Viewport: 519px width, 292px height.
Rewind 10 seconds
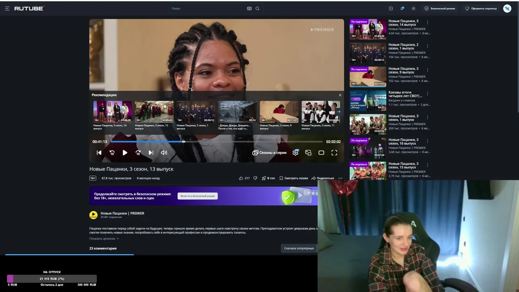pos(112,152)
